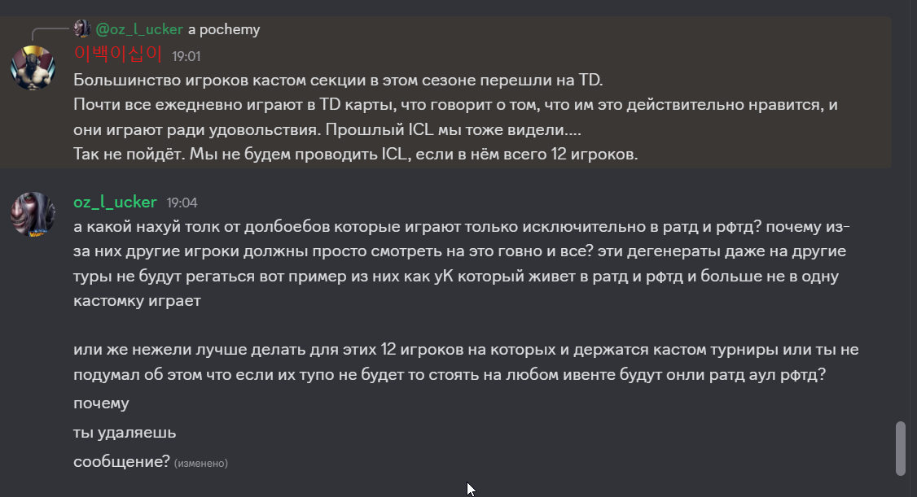This screenshot has height=497, width=917.
Task: Click message line starting 'Большинство игроков'
Action: [338, 80]
